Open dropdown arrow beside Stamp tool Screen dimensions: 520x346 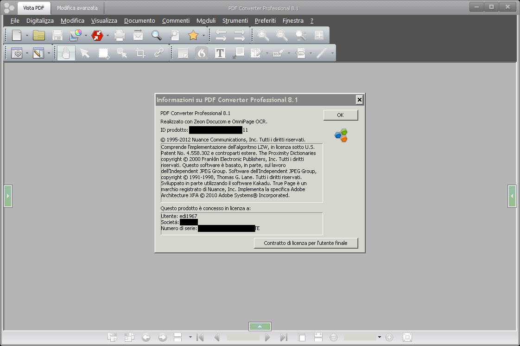pyautogui.click(x=266, y=53)
